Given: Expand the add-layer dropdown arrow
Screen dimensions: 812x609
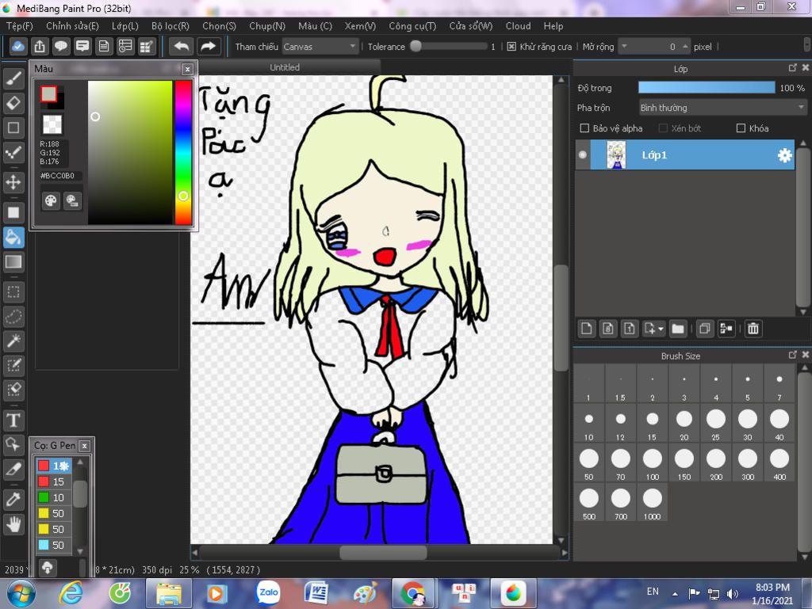Looking at the screenshot, I should (x=661, y=329).
